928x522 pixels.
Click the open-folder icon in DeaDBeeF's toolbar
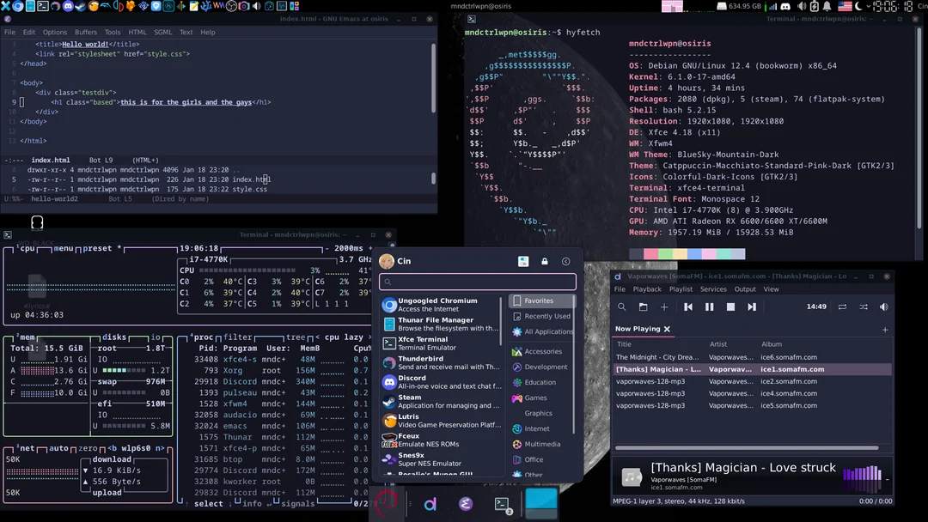(x=644, y=307)
